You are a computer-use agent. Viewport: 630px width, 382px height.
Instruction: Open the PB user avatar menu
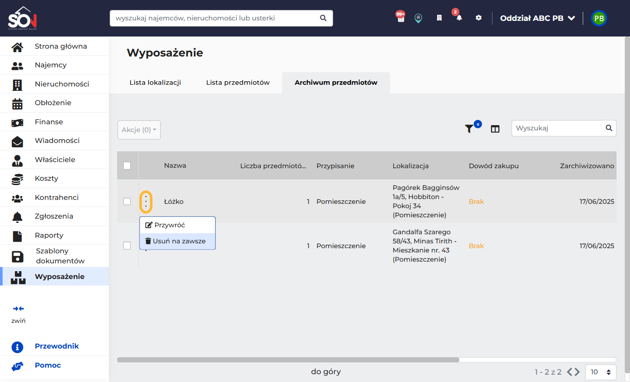(599, 18)
